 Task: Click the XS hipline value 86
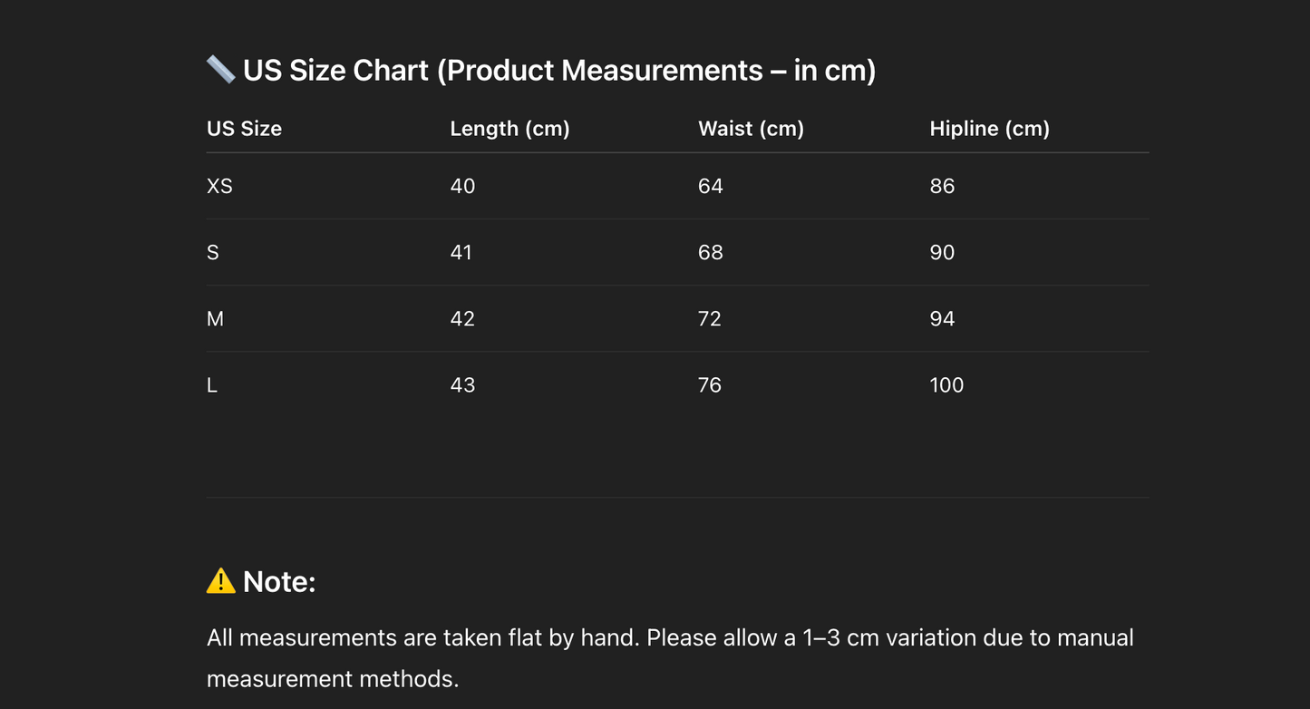pos(942,186)
